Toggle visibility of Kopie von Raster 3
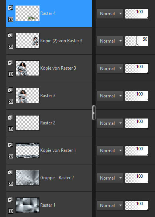155x217 pixels. tap(11, 74)
